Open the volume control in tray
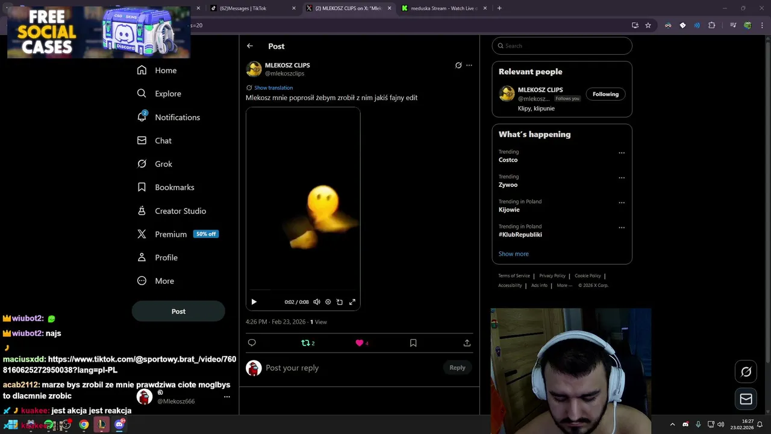 point(721,424)
